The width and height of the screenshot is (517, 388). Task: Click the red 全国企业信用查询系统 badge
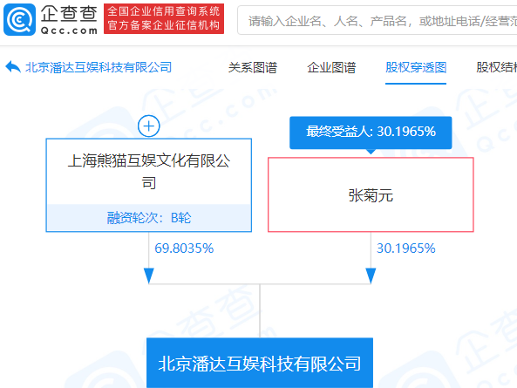pyautogui.click(x=164, y=19)
